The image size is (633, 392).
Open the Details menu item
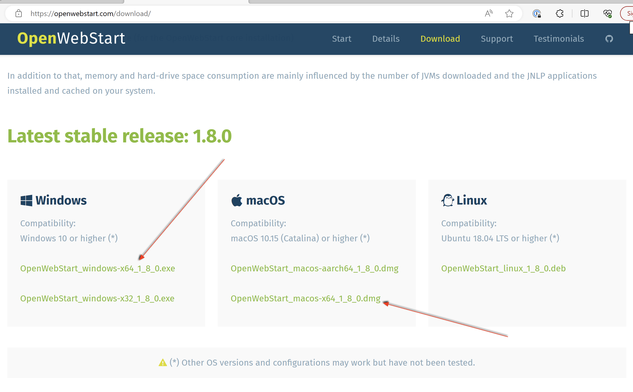point(386,39)
